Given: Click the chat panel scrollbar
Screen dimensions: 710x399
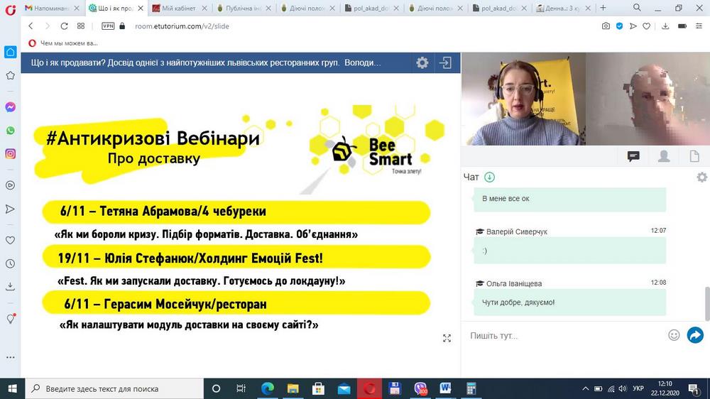Looking at the screenshot, I should [706, 302].
